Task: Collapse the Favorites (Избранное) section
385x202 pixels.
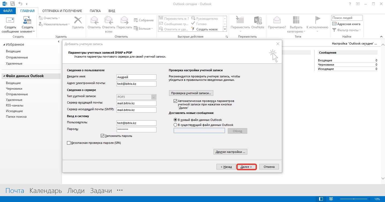Action: [x=4, y=45]
